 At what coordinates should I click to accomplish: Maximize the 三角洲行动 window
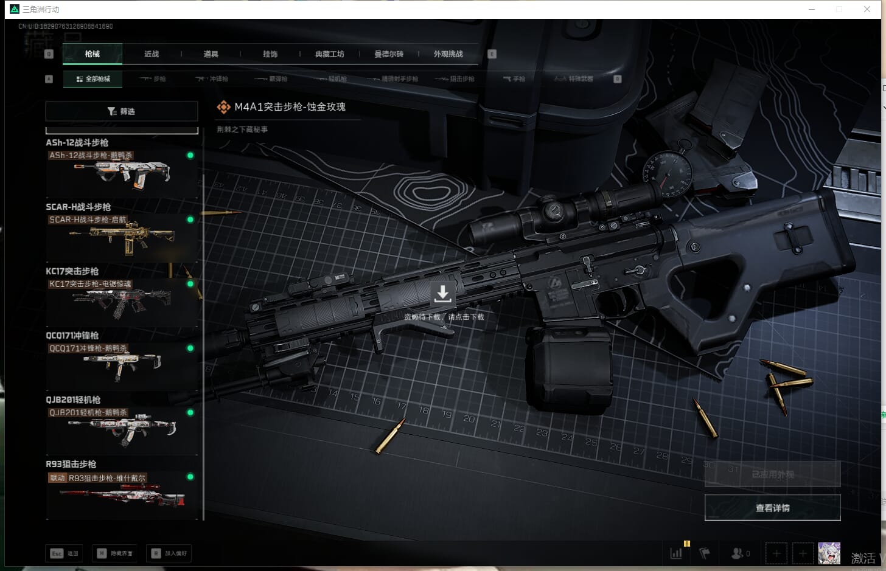839,9
